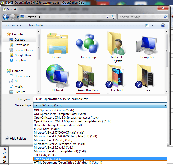Viewport: 173px width, 165px height.
Task: Click Hide Folders button
Action: pyautogui.click(x=16, y=139)
